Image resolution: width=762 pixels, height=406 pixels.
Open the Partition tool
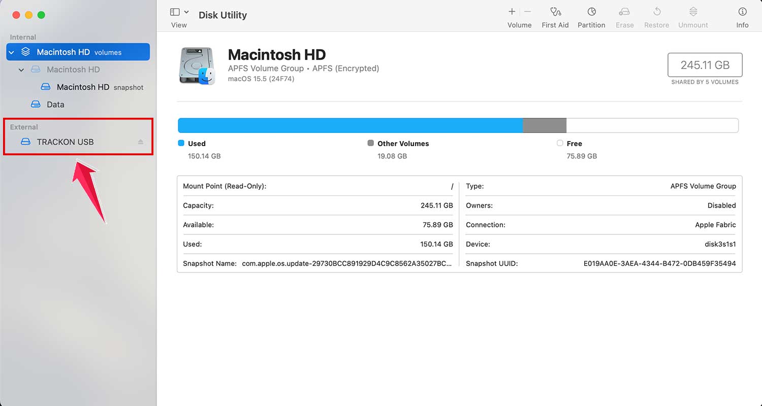pyautogui.click(x=591, y=15)
